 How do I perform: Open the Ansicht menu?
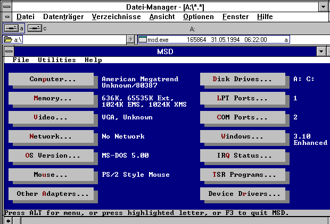pos(162,17)
